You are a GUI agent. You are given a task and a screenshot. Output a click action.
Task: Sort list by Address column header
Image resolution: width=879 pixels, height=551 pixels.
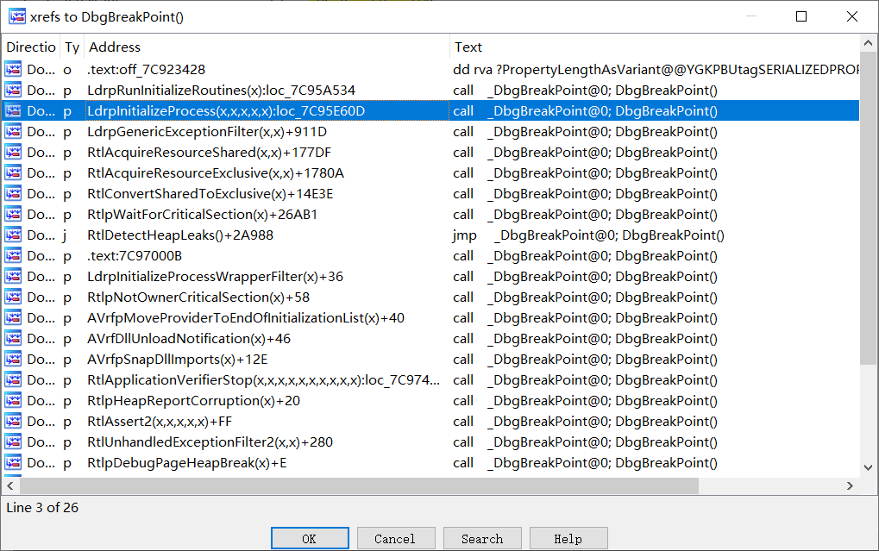tap(266, 47)
